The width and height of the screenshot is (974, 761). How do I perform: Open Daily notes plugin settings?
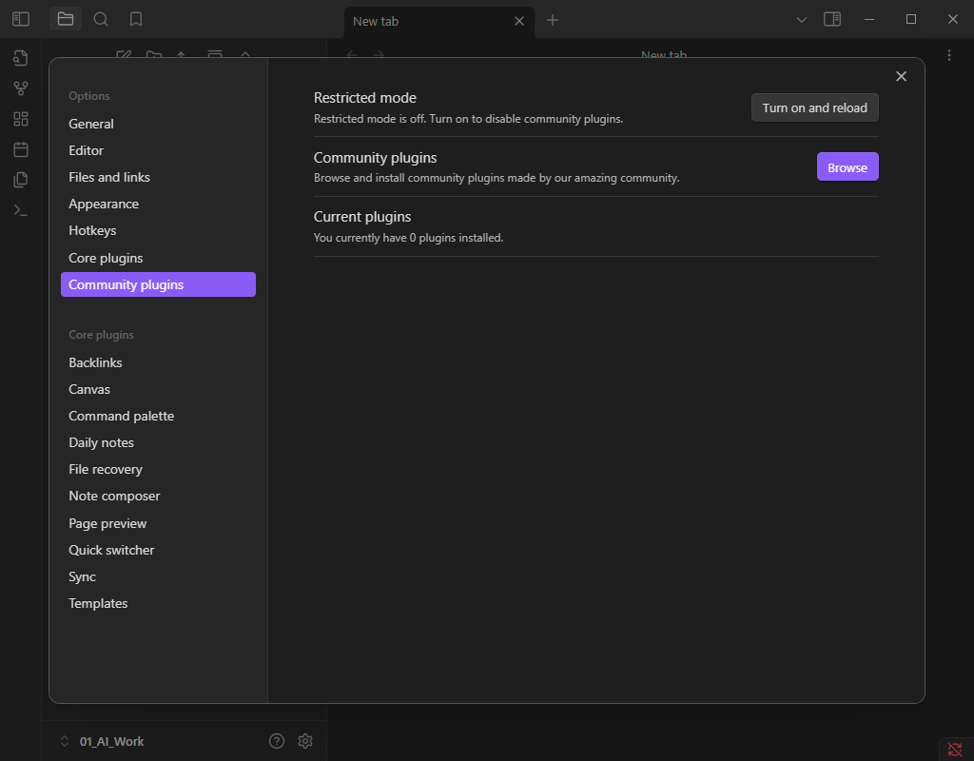pos(158,443)
